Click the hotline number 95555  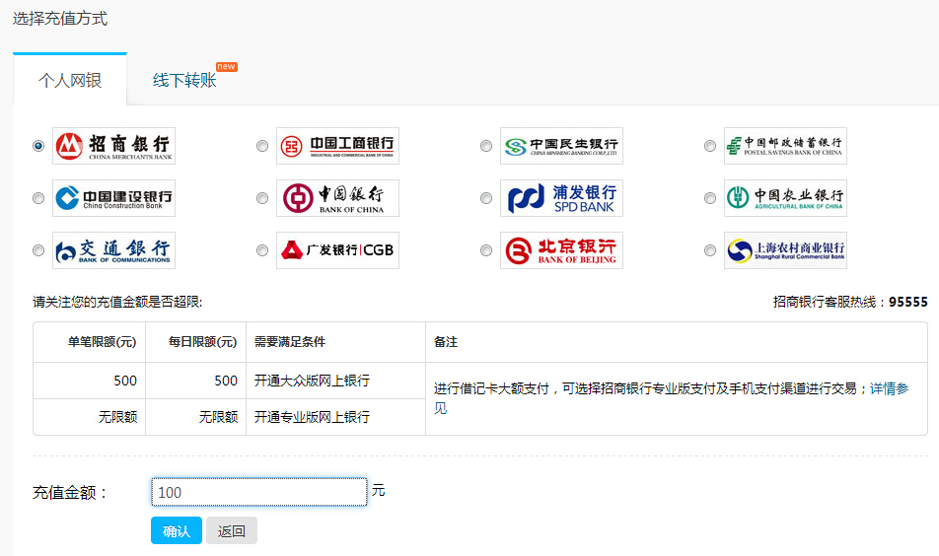pyautogui.click(x=907, y=302)
